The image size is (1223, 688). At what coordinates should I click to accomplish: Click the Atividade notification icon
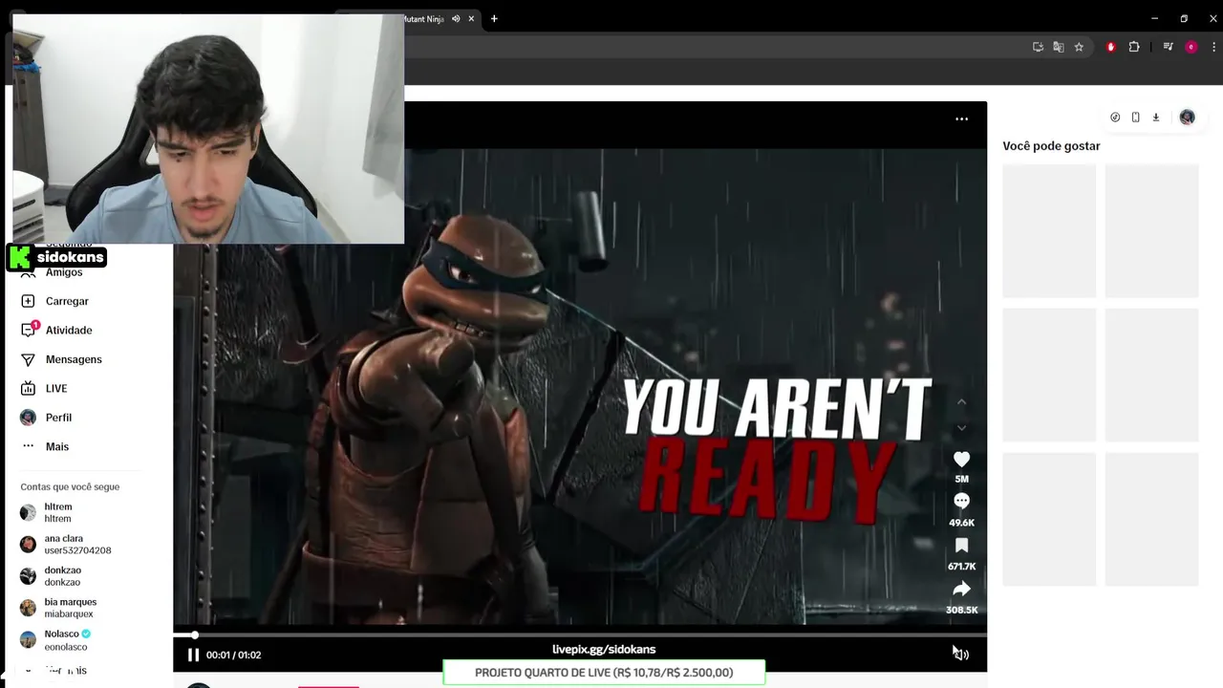pyautogui.click(x=28, y=331)
